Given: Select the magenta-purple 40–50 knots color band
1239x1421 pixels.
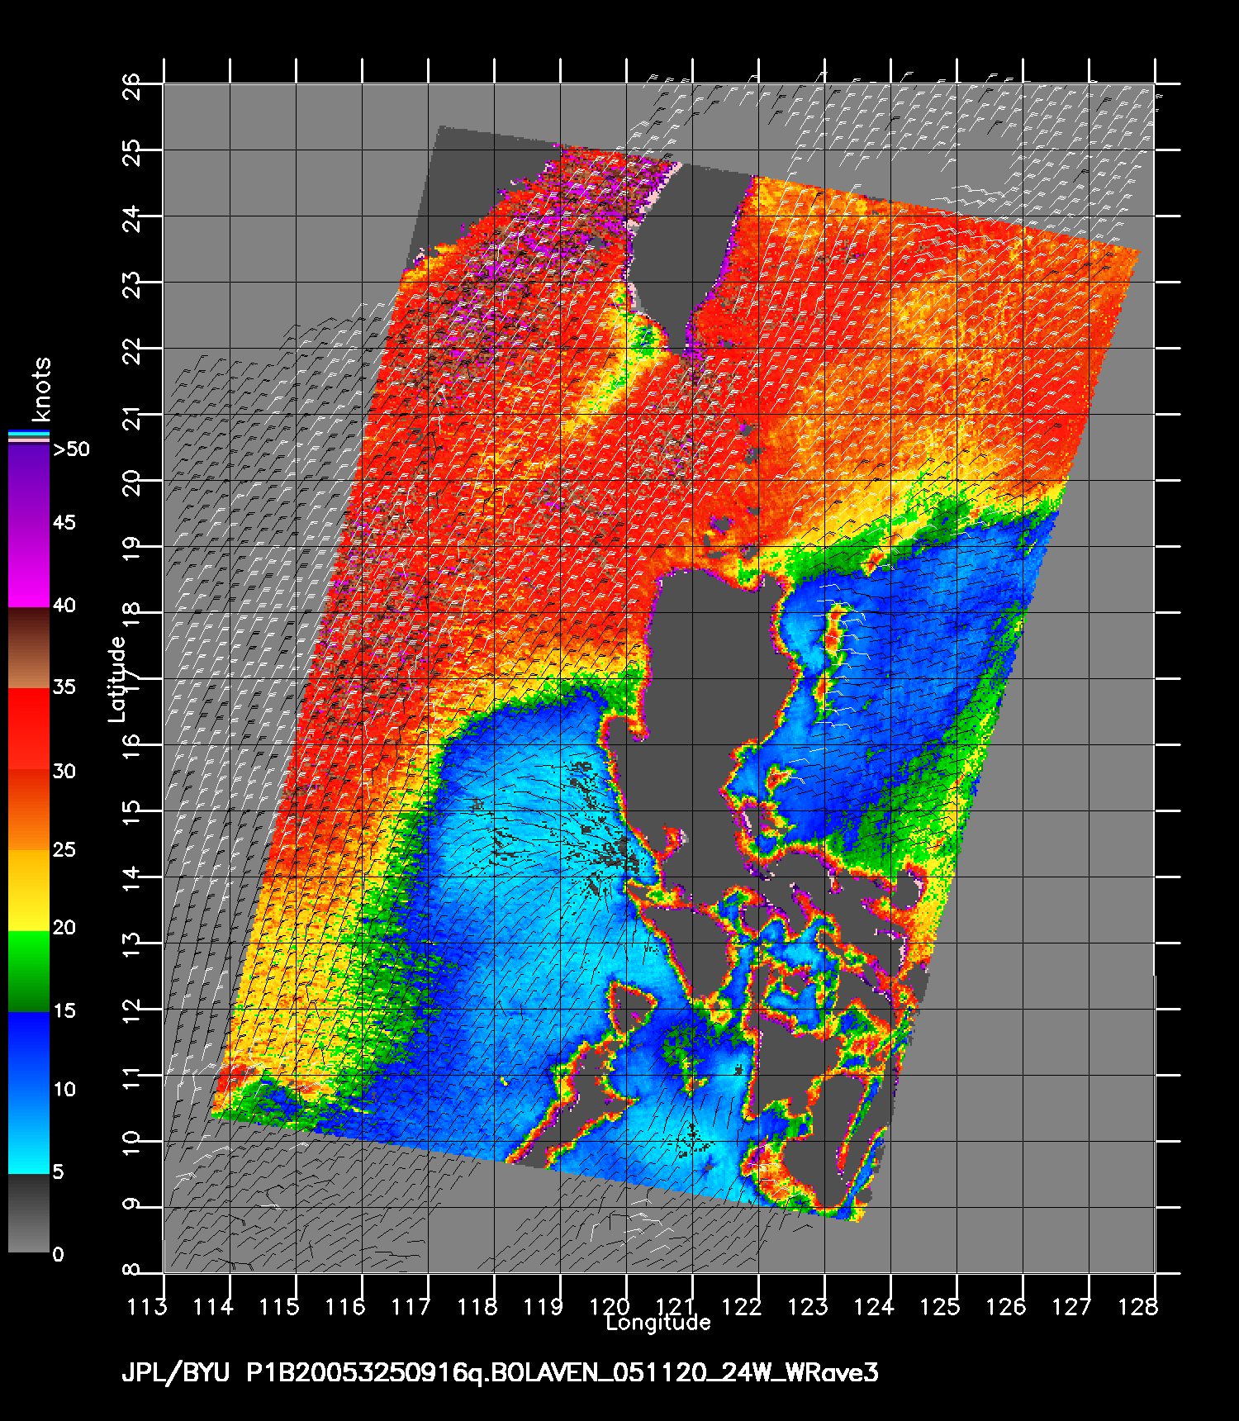Looking at the screenshot, I should click(29, 525).
